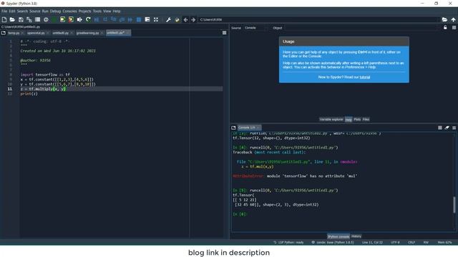Run the file with green play button
Viewport: 458px width, 257px height.
pyautogui.click(x=54, y=19)
